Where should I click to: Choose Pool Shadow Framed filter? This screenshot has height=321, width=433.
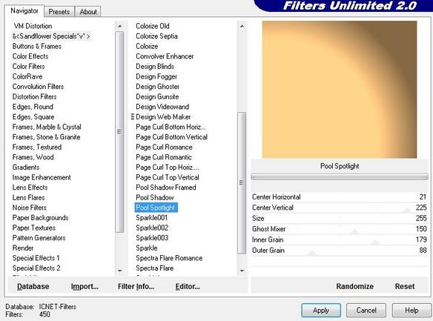pos(166,188)
